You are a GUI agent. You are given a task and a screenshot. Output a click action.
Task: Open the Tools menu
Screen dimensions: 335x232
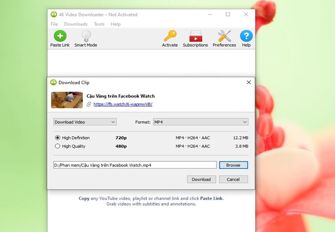pyautogui.click(x=99, y=24)
